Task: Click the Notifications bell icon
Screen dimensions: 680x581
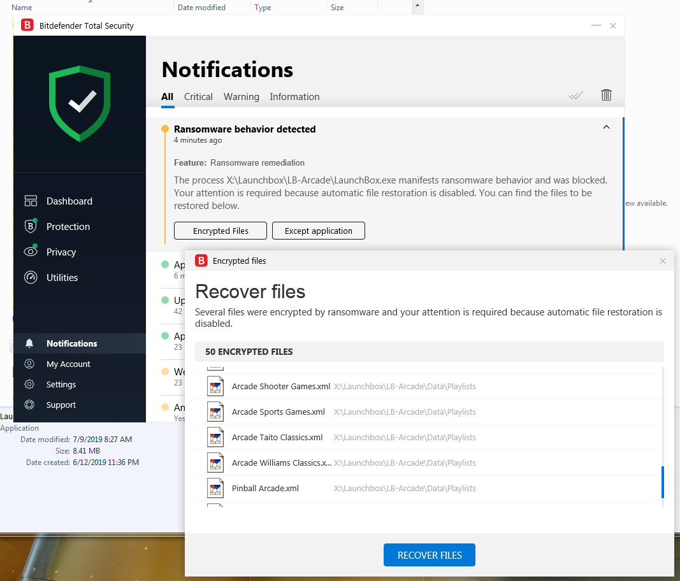Action: coord(29,343)
